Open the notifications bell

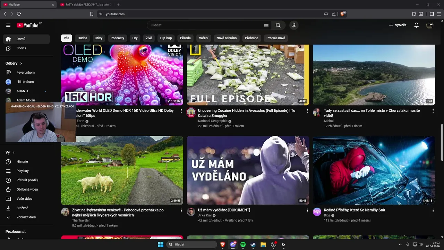417,25
